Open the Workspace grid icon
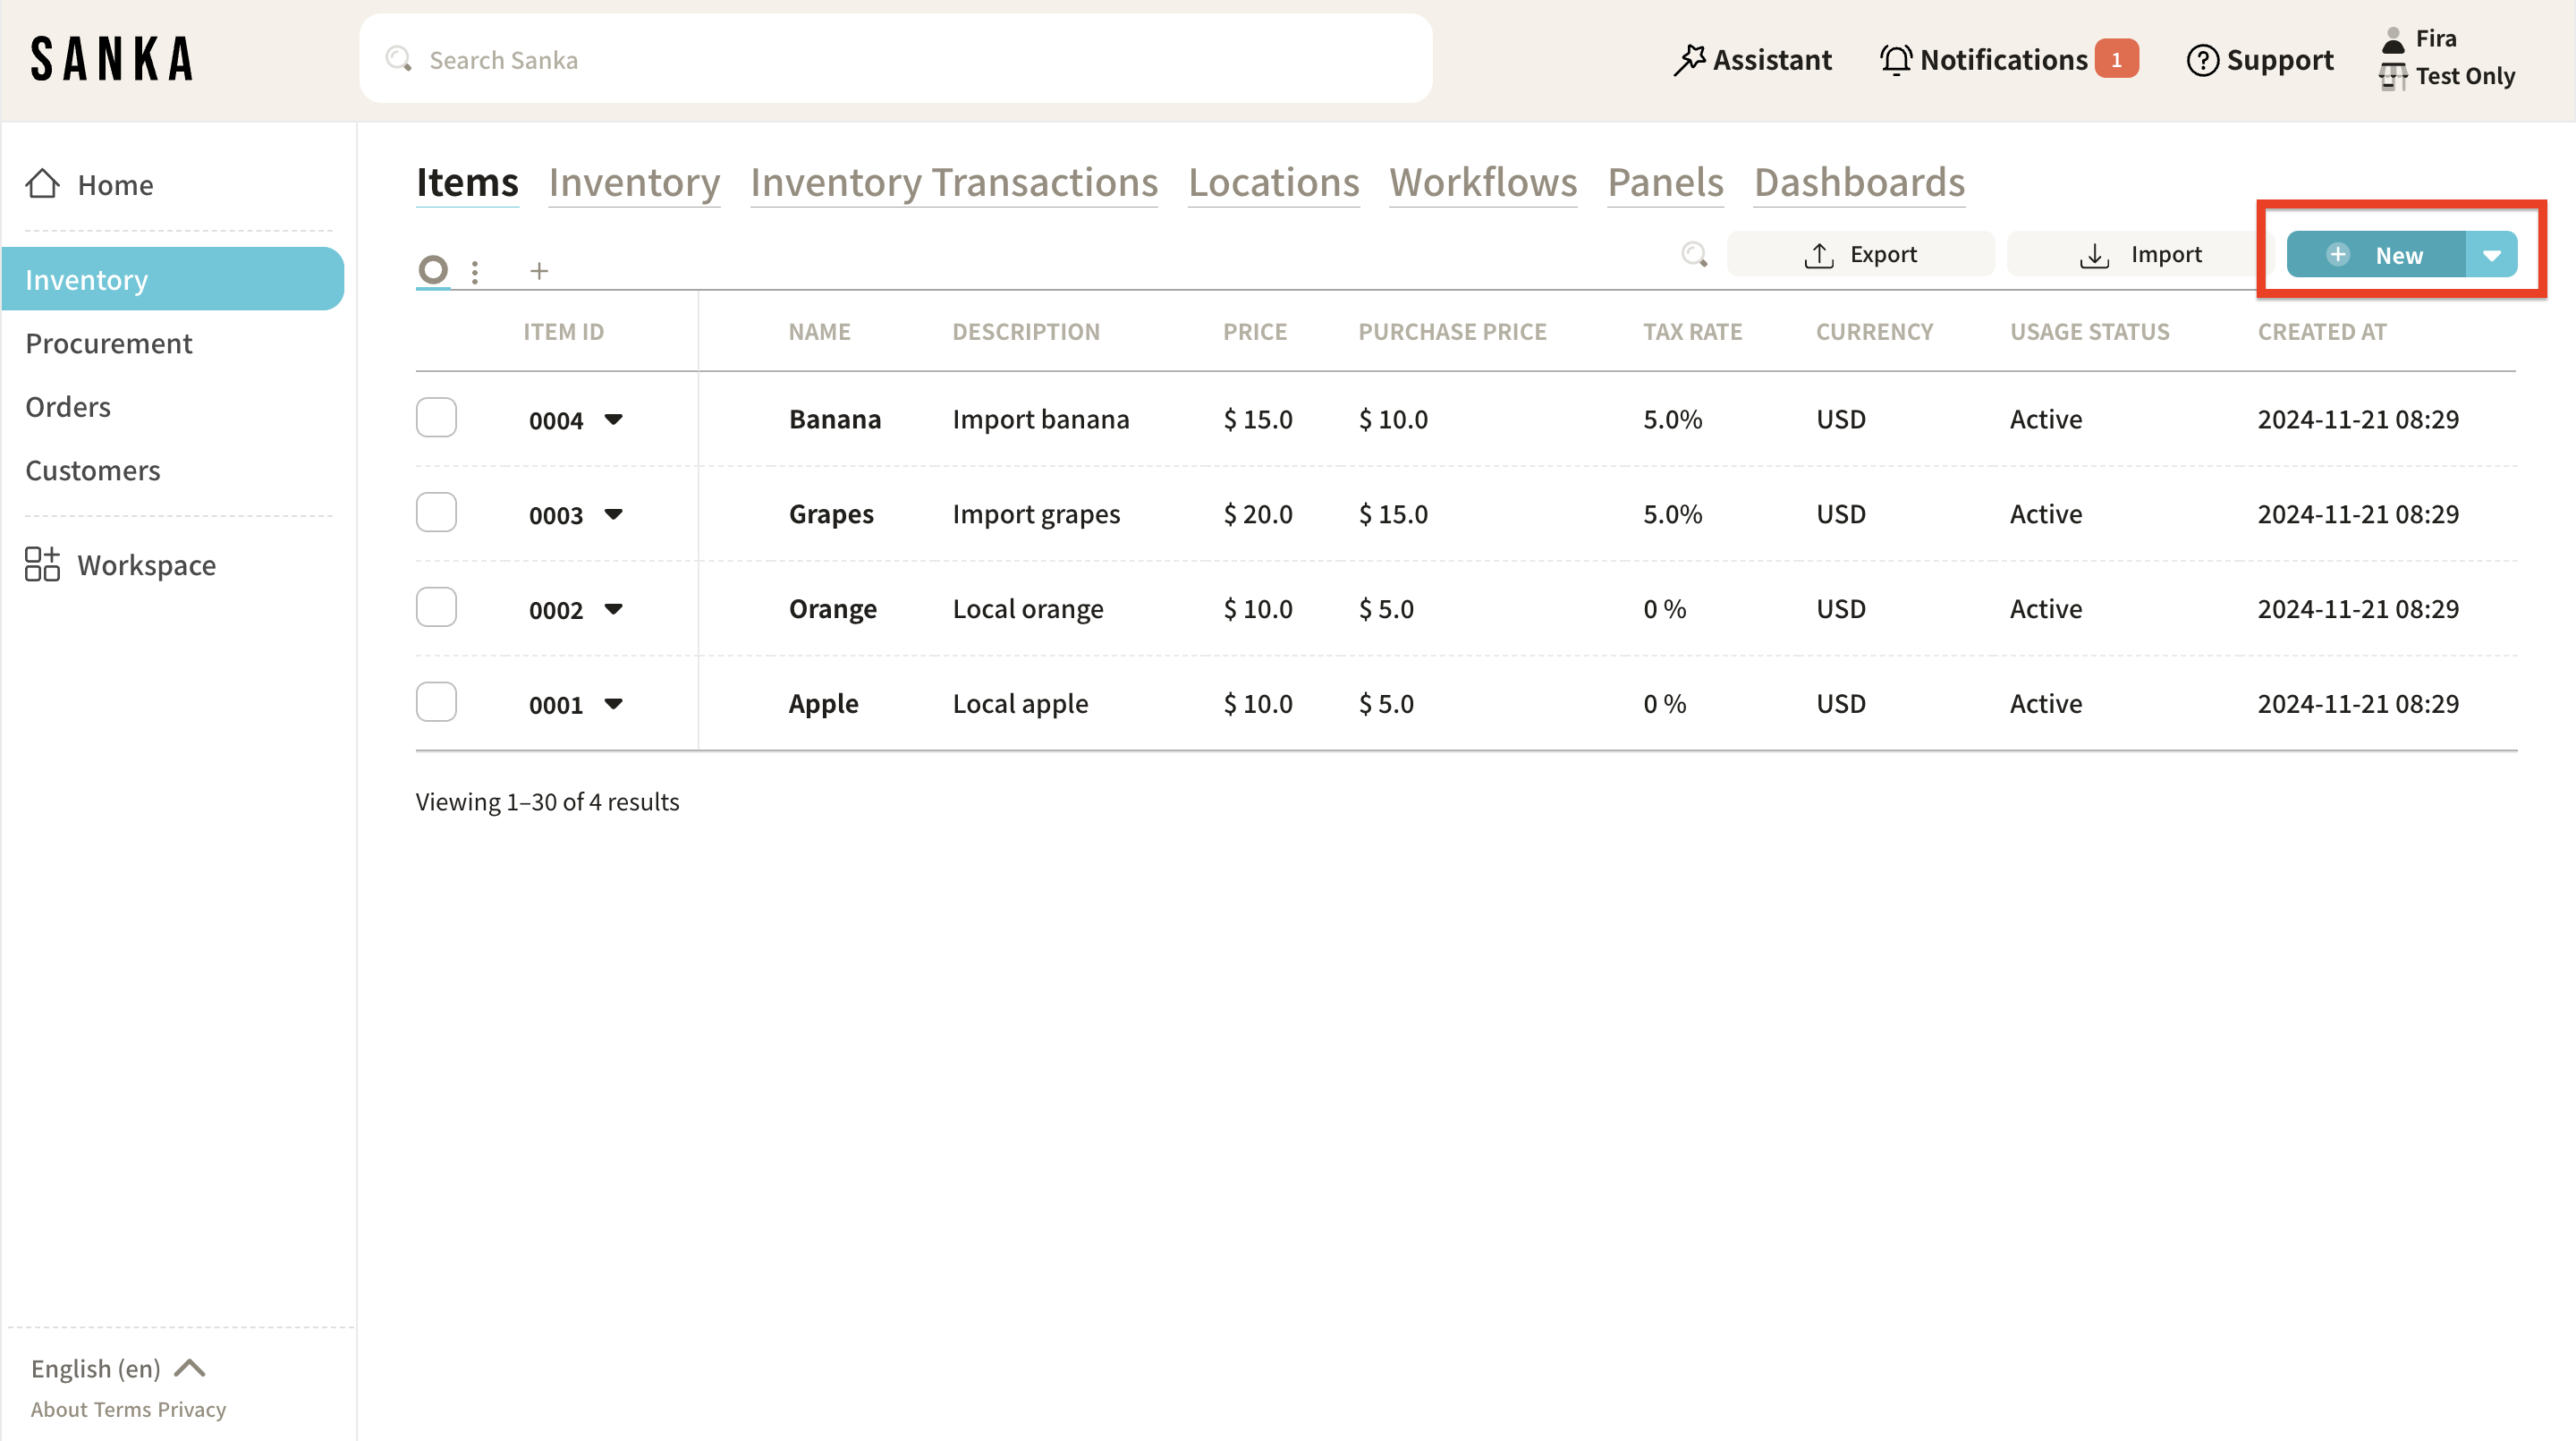Viewport: 2576px width, 1441px height. tap(42, 564)
